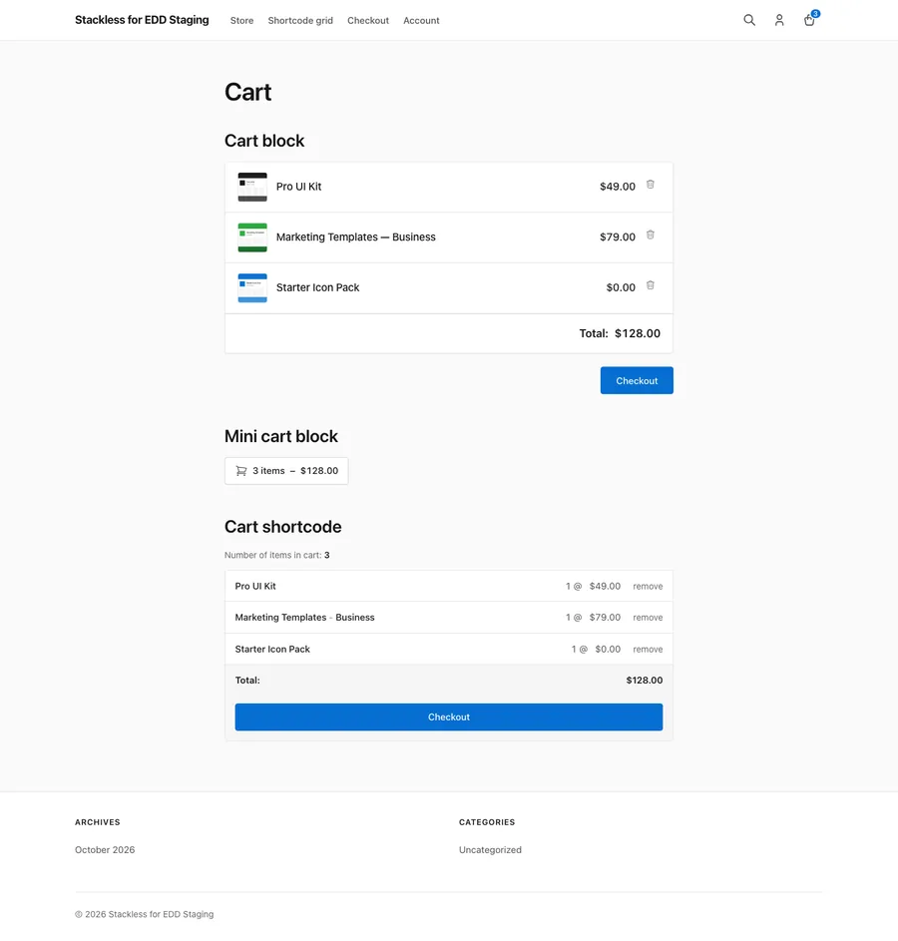The image size is (898, 941).
Task: Click the CATEGORIES footer heading
Action: (487, 822)
